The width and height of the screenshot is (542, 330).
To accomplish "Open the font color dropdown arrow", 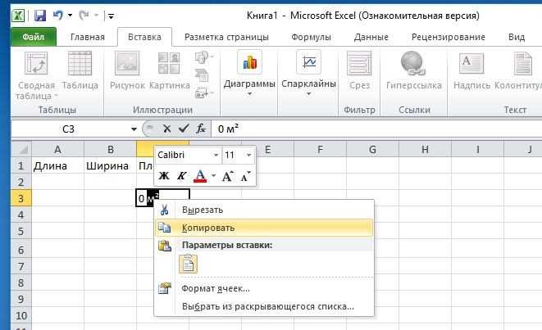I will pyautogui.click(x=214, y=176).
